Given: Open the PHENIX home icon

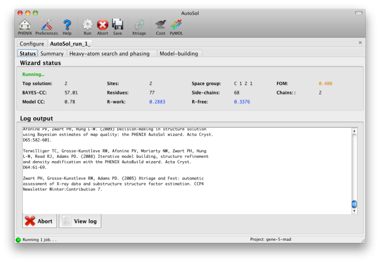Looking at the screenshot, I should pyautogui.click(x=25, y=26).
